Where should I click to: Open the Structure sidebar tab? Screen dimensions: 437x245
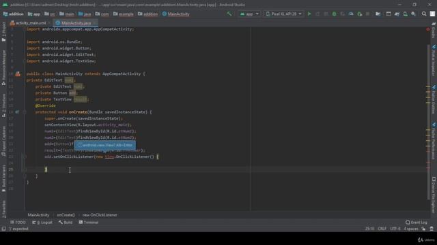click(x=3, y=105)
